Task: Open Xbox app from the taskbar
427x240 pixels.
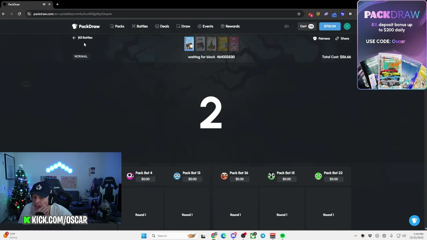Action: [x=253, y=236]
